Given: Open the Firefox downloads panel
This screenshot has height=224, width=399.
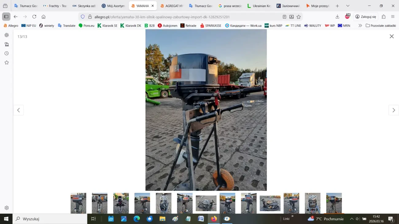Looking at the screenshot, I should tap(337, 17).
